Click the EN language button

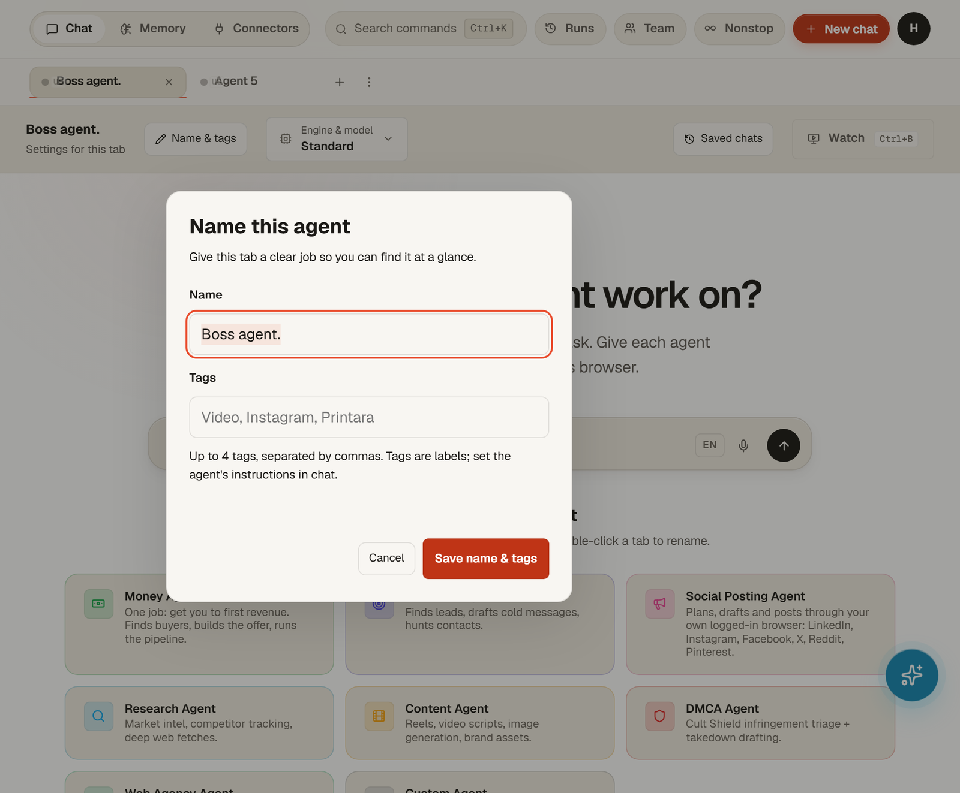[710, 445]
